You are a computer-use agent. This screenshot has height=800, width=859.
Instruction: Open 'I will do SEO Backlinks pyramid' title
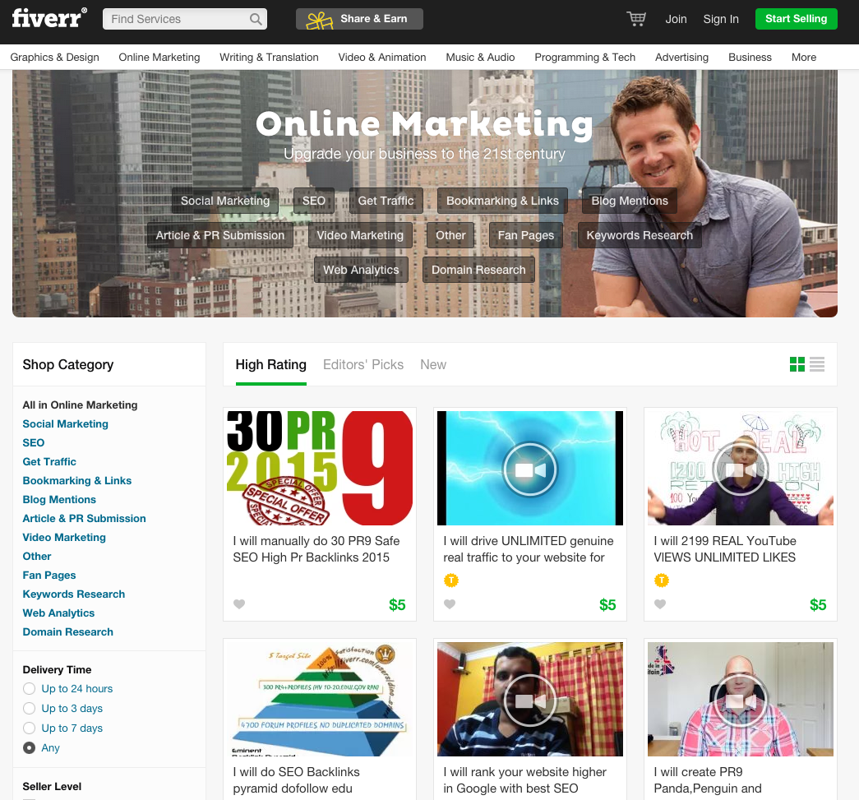point(297,780)
